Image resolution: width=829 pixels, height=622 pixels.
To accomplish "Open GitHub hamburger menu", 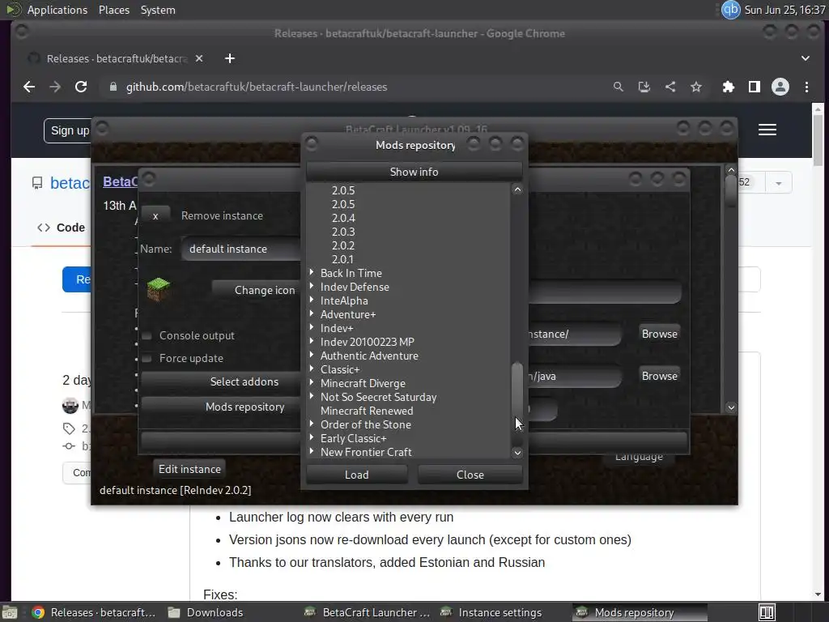I will [767, 130].
